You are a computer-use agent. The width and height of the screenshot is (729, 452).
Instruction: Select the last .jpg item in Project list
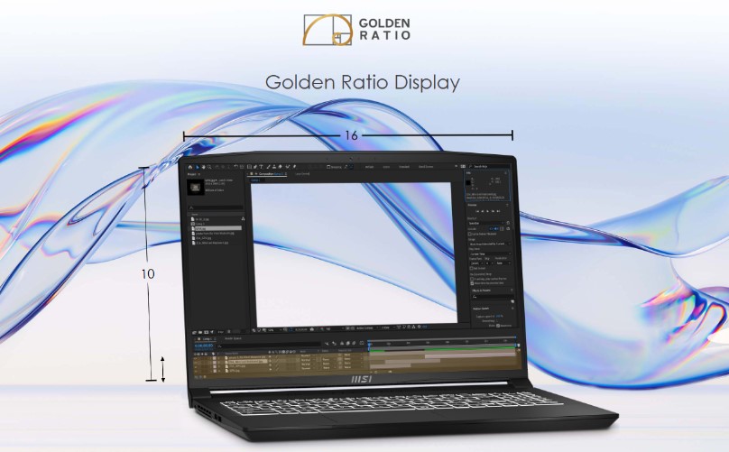click(210, 243)
